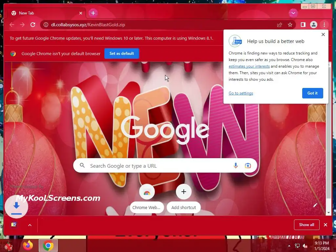Close the downloads bar

tap(325, 225)
